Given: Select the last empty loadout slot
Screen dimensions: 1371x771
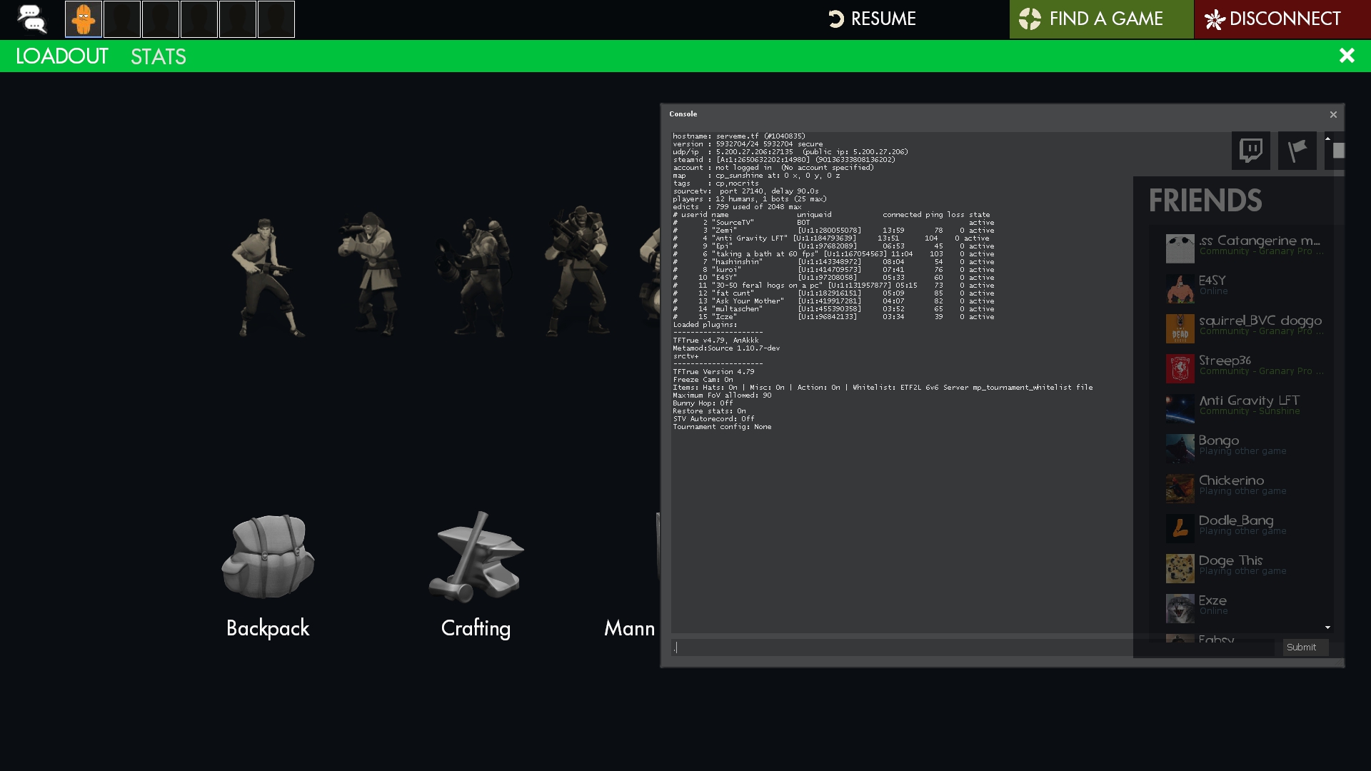Looking at the screenshot, I should point(276,19).
